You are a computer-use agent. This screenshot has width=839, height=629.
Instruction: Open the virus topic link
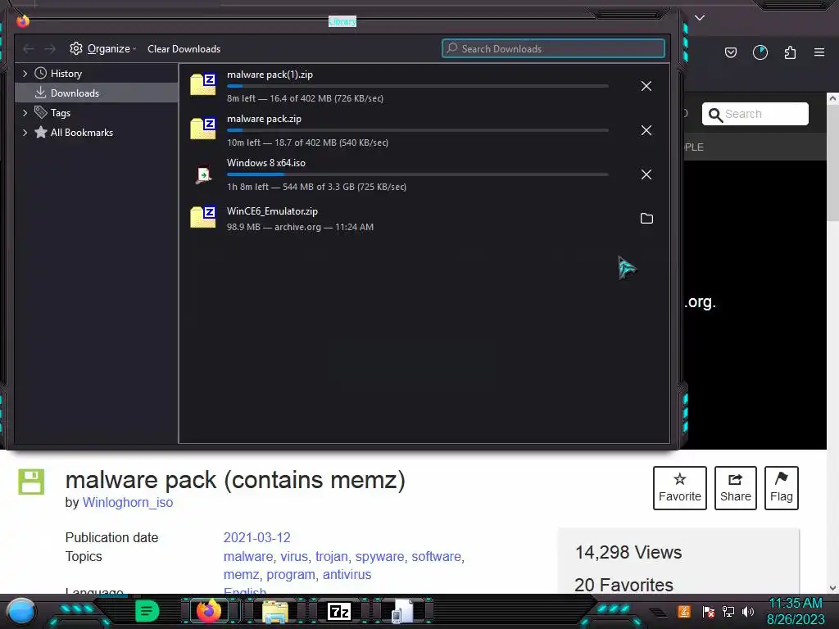(x=294, y=556)
